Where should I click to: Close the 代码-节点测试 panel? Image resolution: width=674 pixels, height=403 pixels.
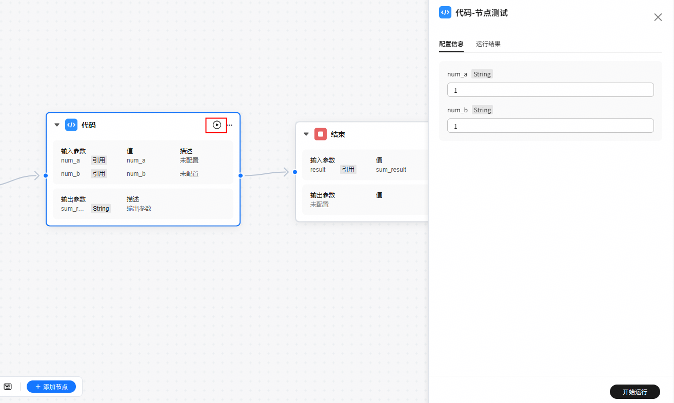(x=658, y=17)
